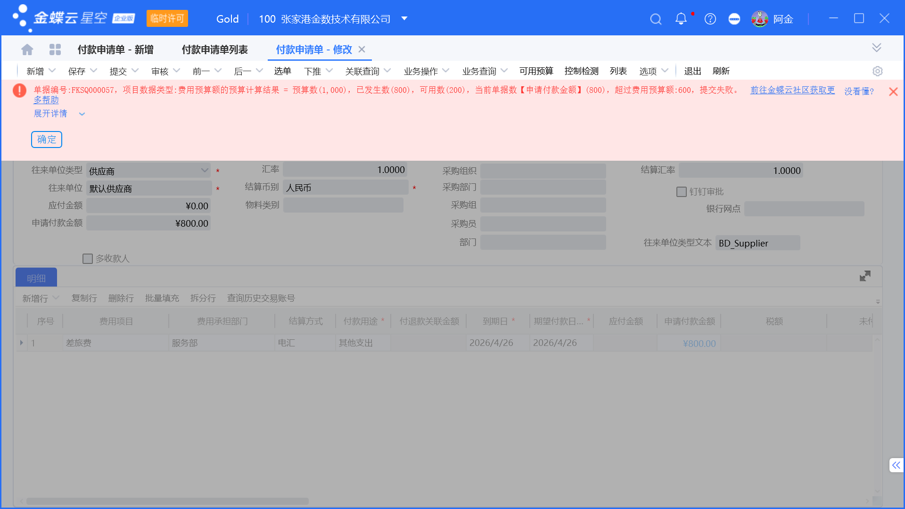Viewport: 905px width, 509px height.
Task: Open the company selector dropdown arrow
Action: (x=404, y=19)
